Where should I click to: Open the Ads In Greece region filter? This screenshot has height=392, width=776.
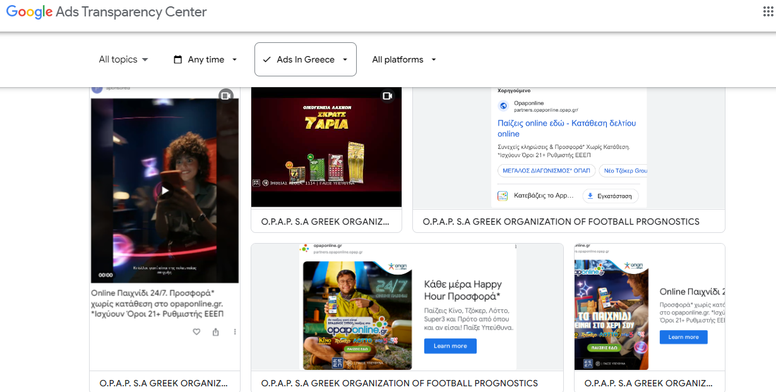point(306,59)
